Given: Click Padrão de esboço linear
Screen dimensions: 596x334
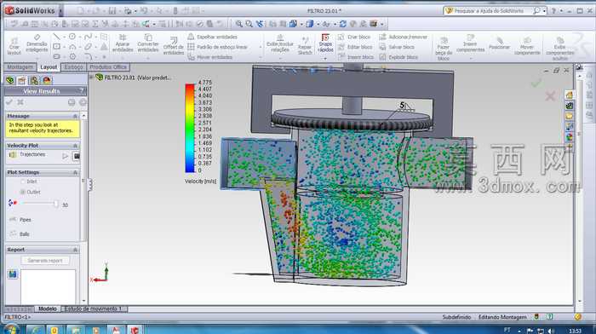Looking at the screenshot, I should point(217,47).
